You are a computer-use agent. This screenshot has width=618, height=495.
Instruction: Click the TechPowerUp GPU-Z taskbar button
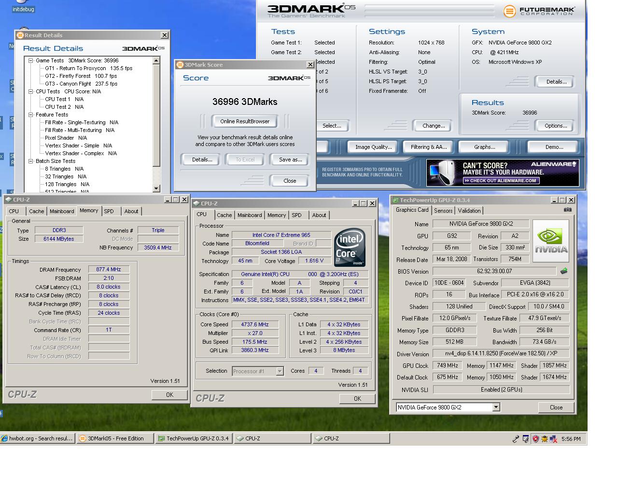(194, 438)
